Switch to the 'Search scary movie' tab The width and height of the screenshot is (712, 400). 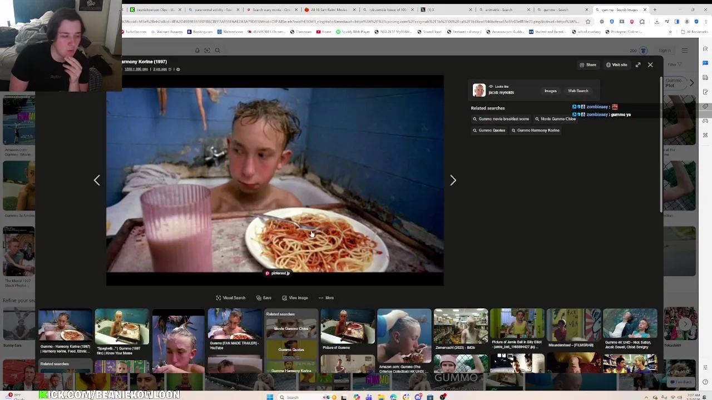pos(271,9)
